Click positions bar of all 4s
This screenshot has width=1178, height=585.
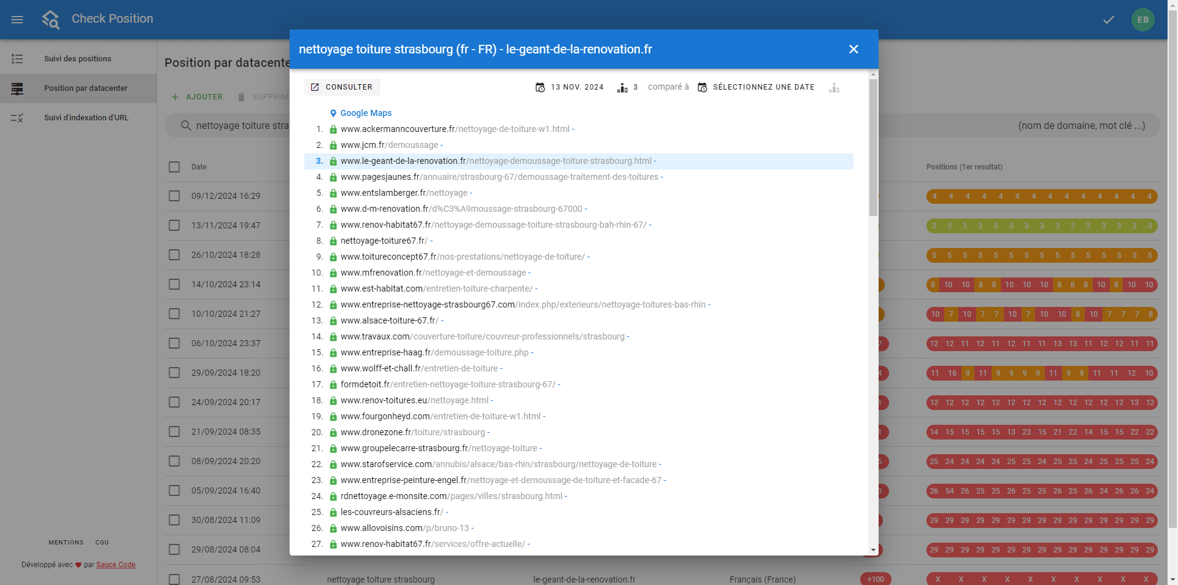(1042, 196)
